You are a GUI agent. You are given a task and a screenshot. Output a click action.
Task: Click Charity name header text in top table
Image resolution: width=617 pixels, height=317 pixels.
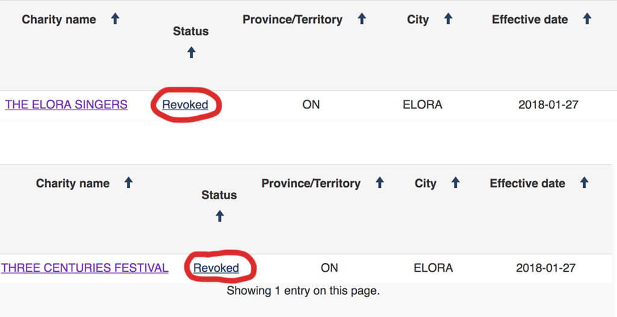coord(59,19)
